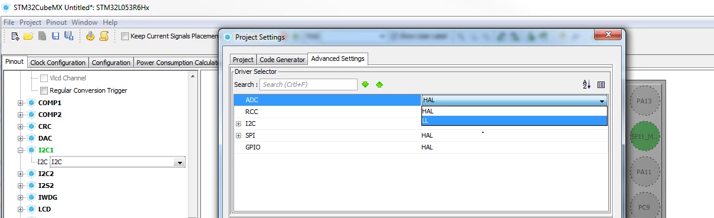
Task: Switch to the Code Generator tab
Action: [x=283, y=60]
